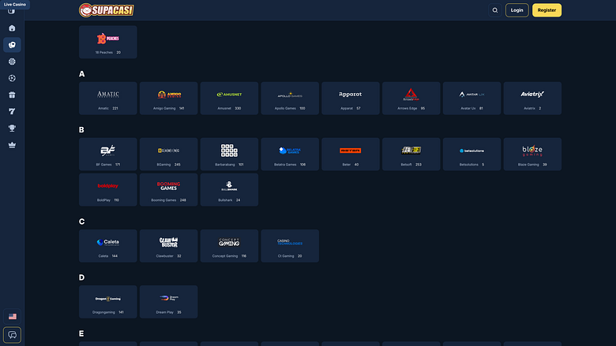Open the home icon in sidebar
616x346 pixels.
click(x=12, y=28)
